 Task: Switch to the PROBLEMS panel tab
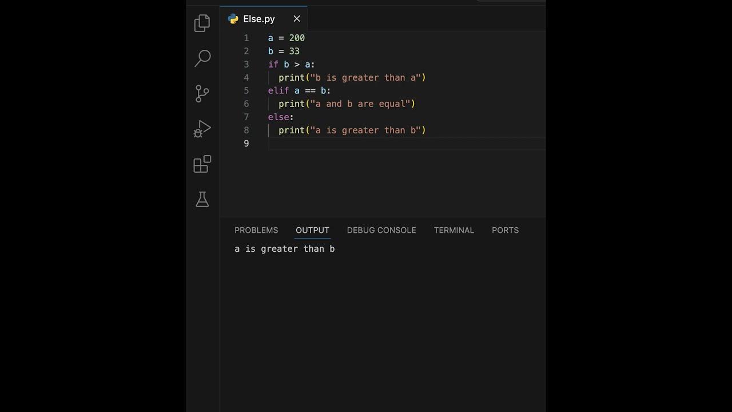[x=256, y=230]
